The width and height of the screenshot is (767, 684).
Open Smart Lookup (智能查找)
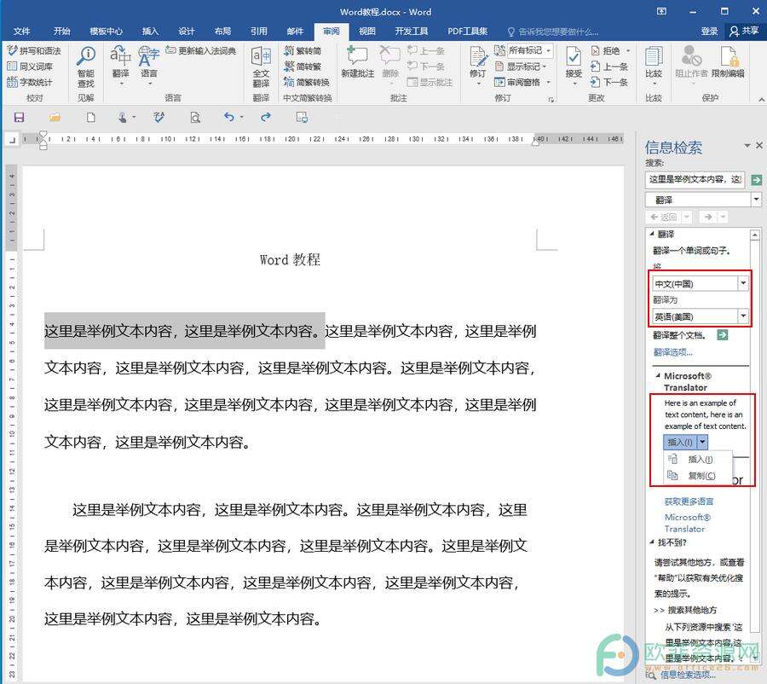pos(85,67)
